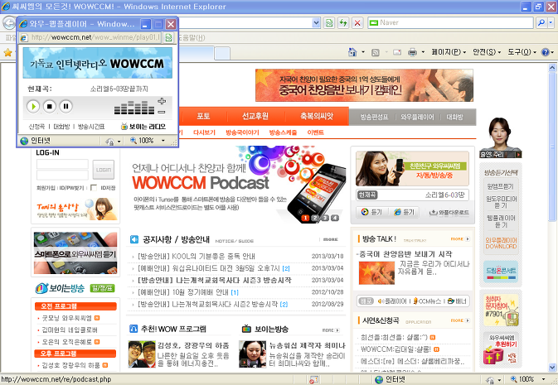Open more in the 방송 TALK section
Image resolution: width=558 pixels, height=385 pixels.
pos(460,239)
